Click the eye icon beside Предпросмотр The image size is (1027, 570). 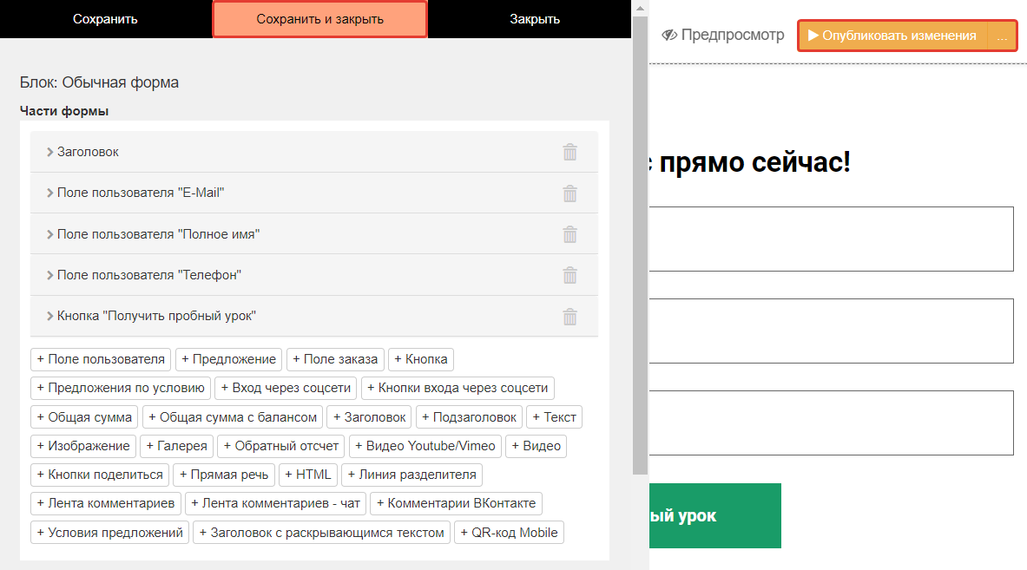[668, 36]
